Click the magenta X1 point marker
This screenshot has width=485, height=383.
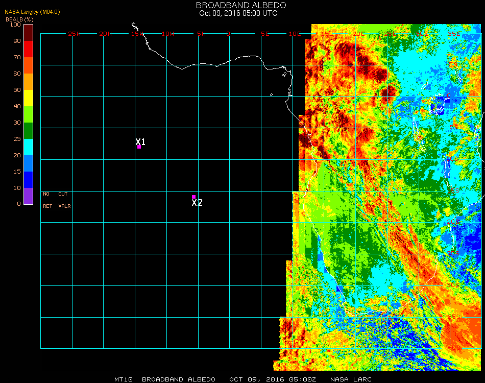(x=139, y=147)
